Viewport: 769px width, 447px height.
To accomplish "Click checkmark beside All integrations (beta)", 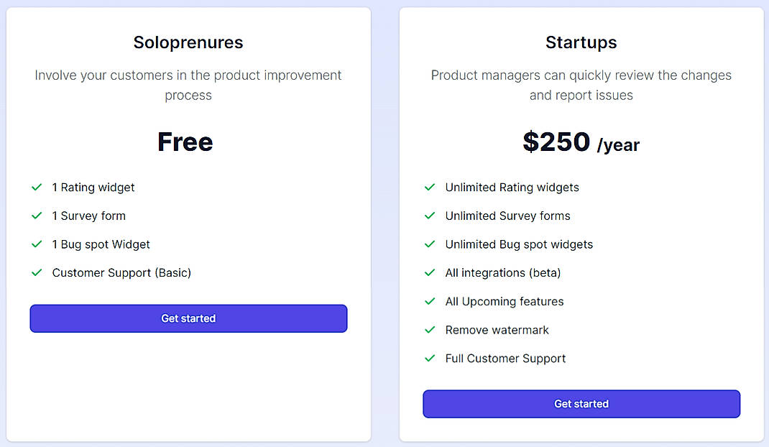I will pos(430,273).
